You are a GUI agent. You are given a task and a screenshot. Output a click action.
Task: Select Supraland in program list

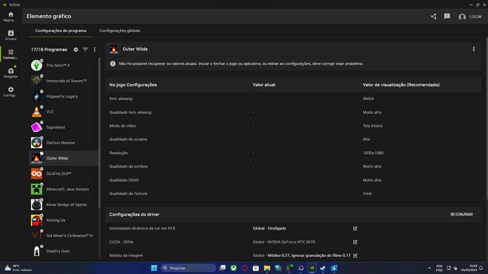pos(64,127)
